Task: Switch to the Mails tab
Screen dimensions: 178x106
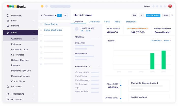Action: 117,22
